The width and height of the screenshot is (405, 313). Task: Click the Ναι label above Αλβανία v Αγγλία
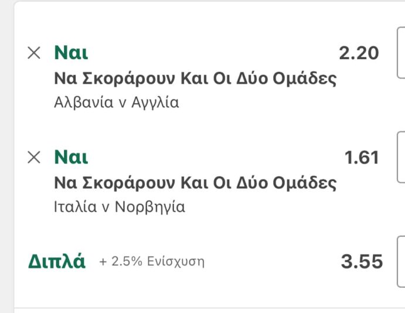(71, 53)
